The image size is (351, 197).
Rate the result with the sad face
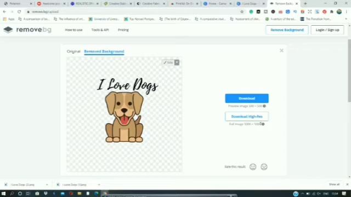pos(264,167)
